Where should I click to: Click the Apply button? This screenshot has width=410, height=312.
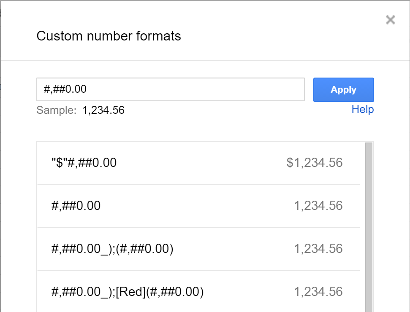343,90
